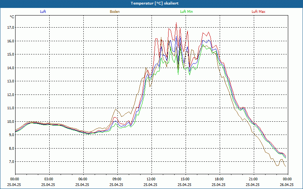Click the green Luft Min legend label

pyautogui.click(x=186, y=12)
